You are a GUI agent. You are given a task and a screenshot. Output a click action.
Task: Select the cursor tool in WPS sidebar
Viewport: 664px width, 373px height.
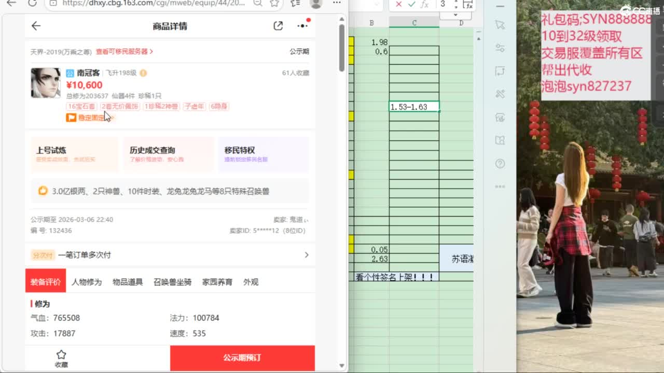pyautogui.click(x=500, y=25)
